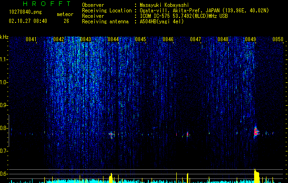Click the meteor echo just before 0844

111,135
